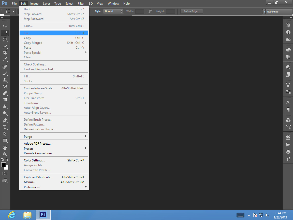Image resolution: width=293 pixels, height=220 pixels.
Task: Toggle Quick Mask mode
Action: (x=5, y=174)
